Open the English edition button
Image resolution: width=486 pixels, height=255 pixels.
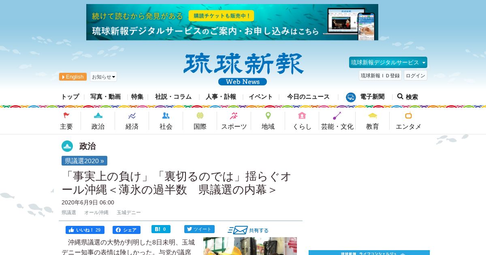[73, 77]
